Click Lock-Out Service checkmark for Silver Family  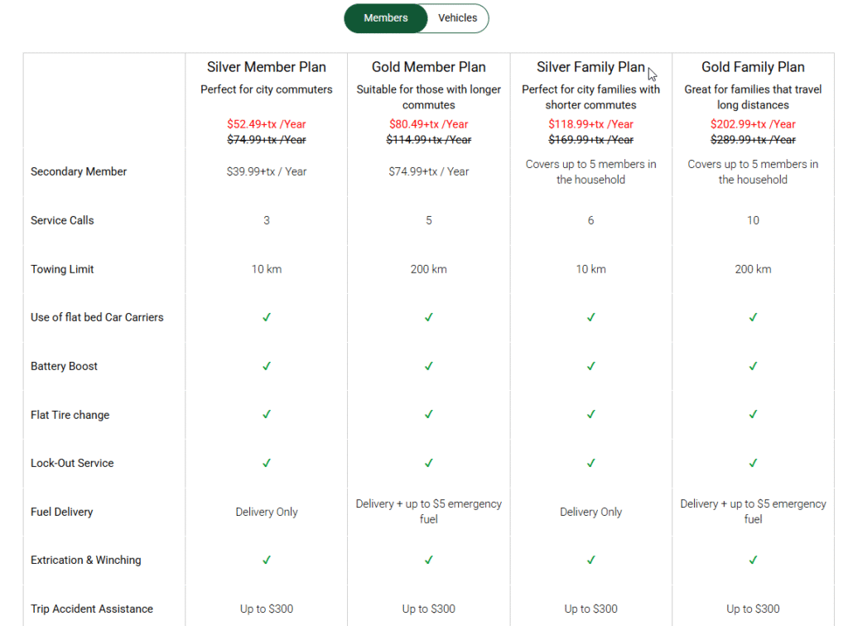pos(590,463)
